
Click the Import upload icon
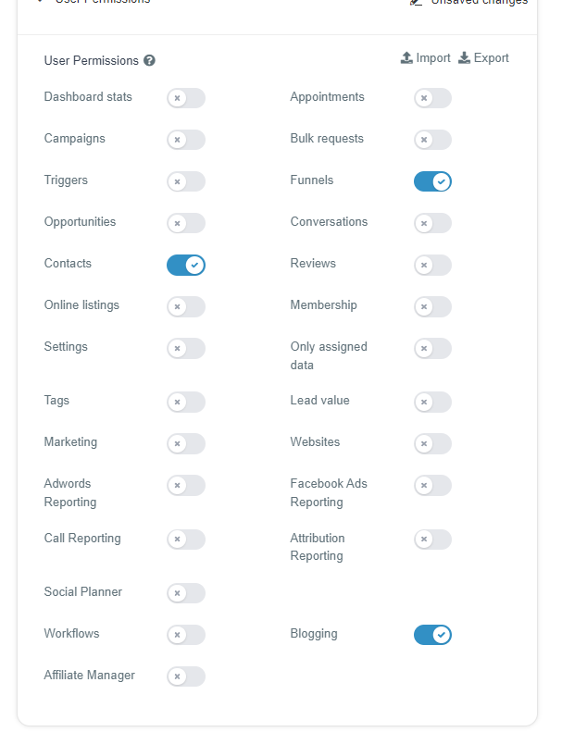(x=406, y=58)
